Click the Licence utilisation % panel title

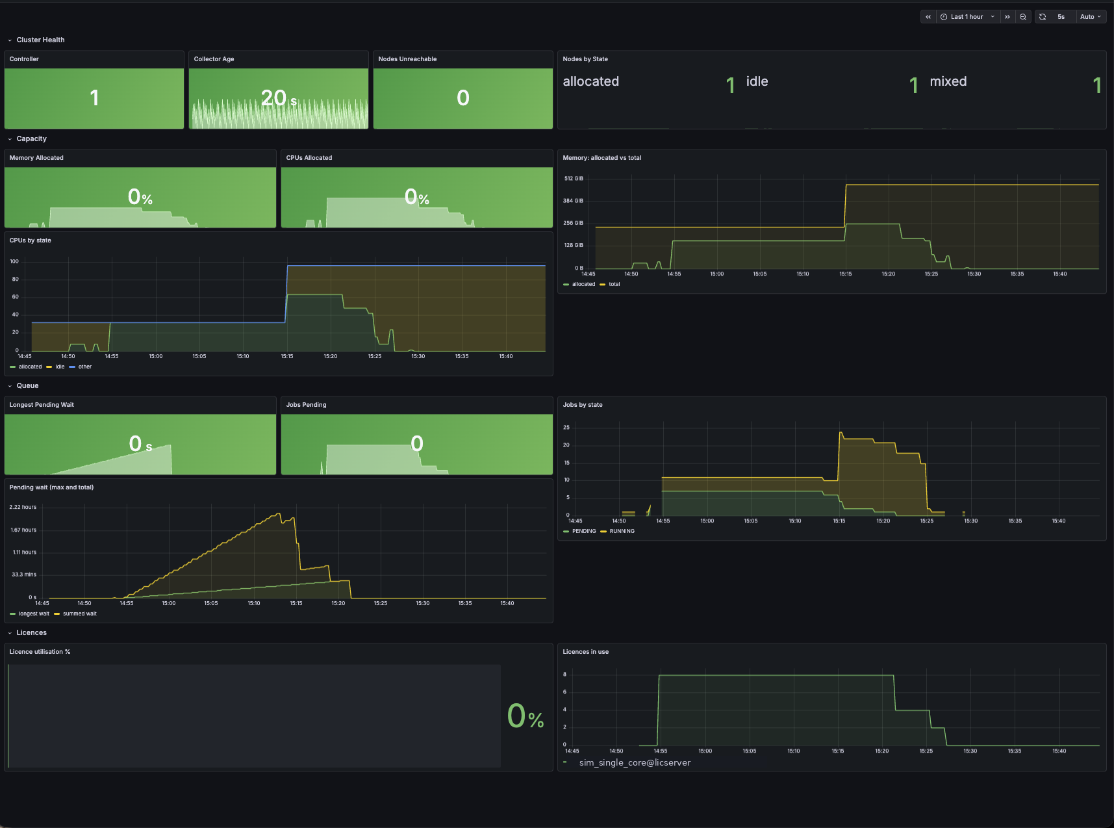tap(40, 652)
